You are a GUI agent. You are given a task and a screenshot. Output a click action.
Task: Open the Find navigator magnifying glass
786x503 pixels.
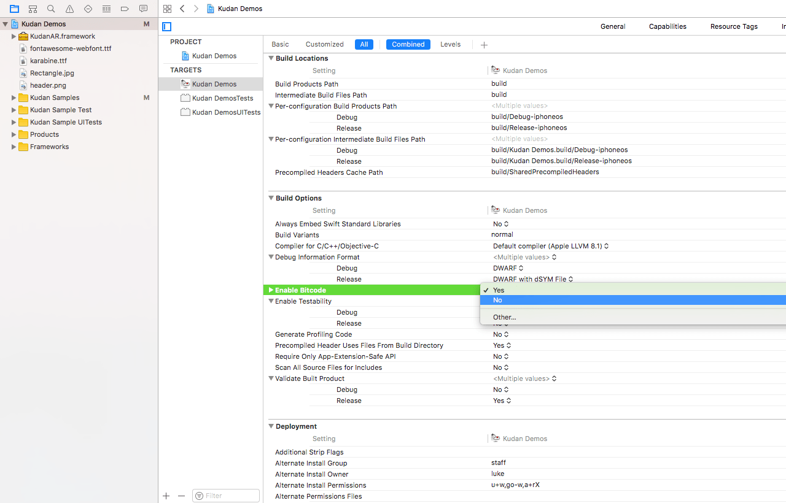coord(51,9)
